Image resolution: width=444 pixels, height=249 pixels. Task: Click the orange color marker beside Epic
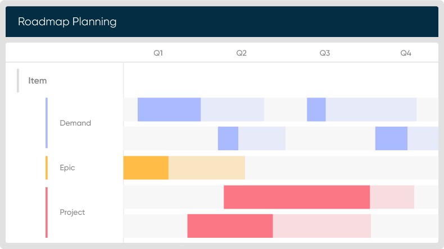tap(47, 168)
